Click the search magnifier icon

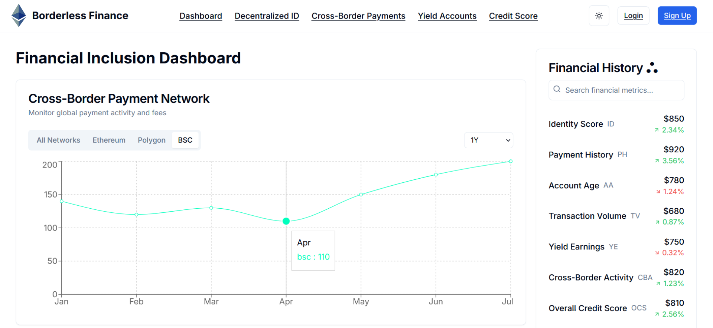tap(557, 89)
